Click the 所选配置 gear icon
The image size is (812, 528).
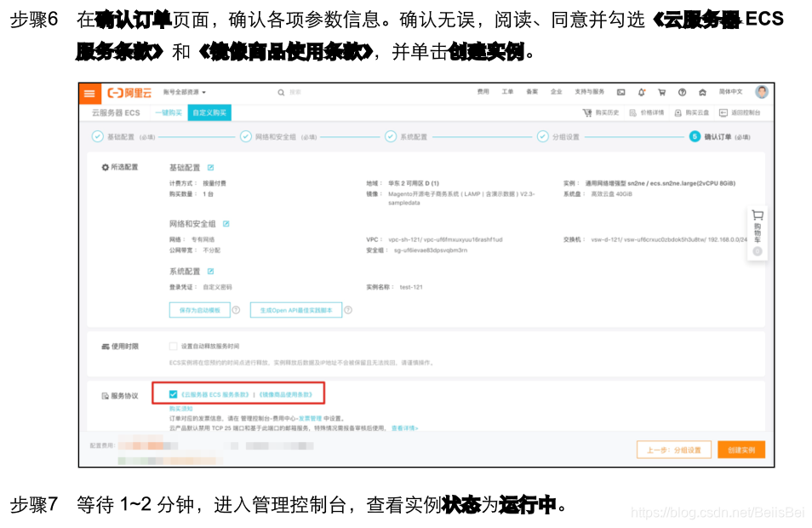(x=106, y=168)
